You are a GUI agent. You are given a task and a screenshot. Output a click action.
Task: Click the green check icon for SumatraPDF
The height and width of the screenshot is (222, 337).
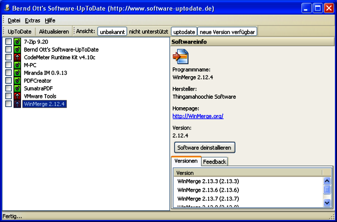coord(17,88)
